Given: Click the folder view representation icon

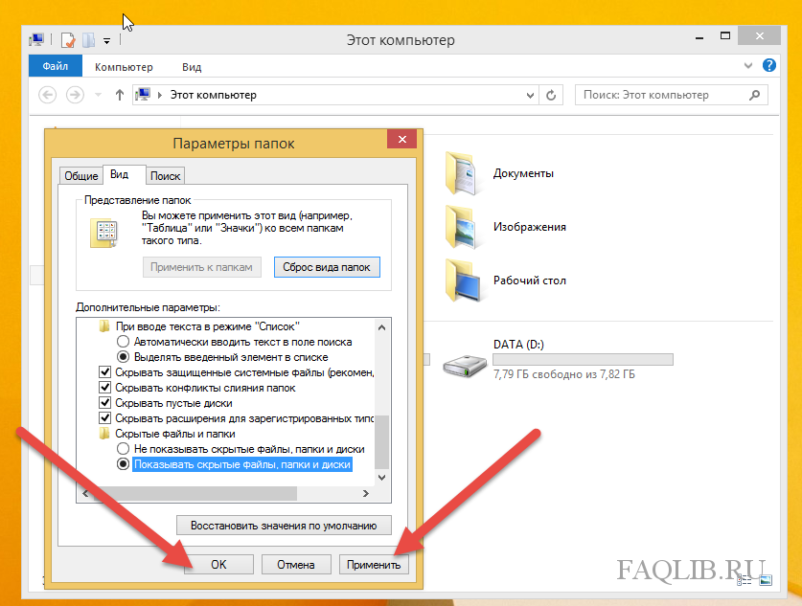Looking at the screenshot, I should pyautogui.click(x=104, y=233).
